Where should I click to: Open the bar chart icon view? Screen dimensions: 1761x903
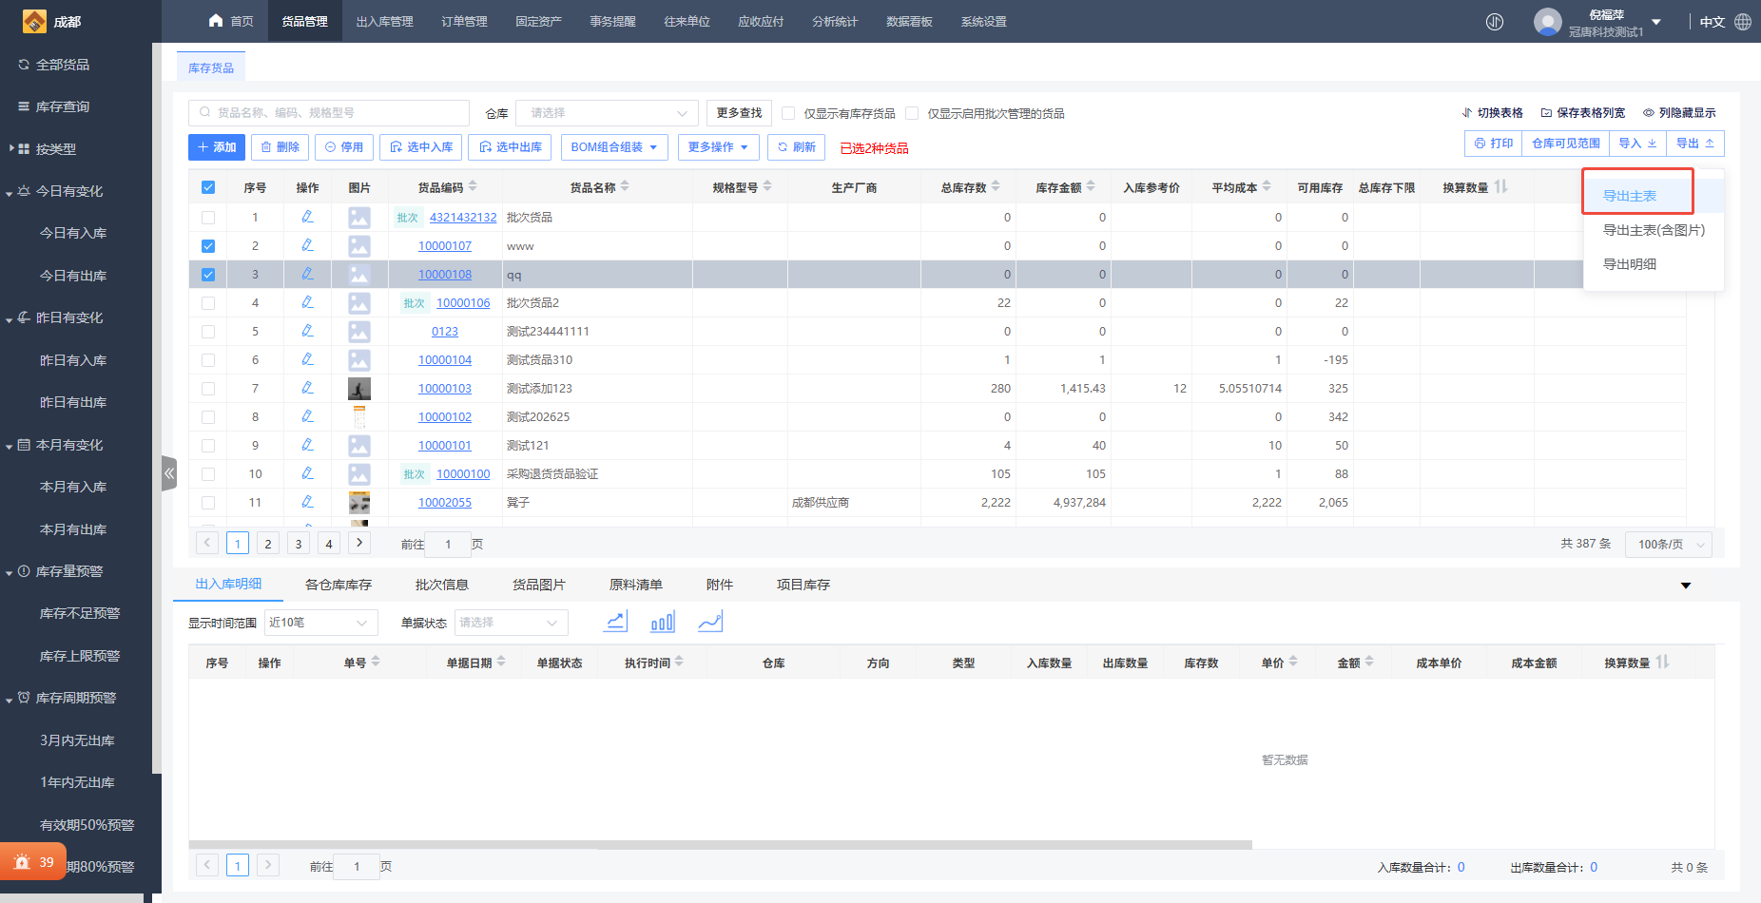click(662, 622)
